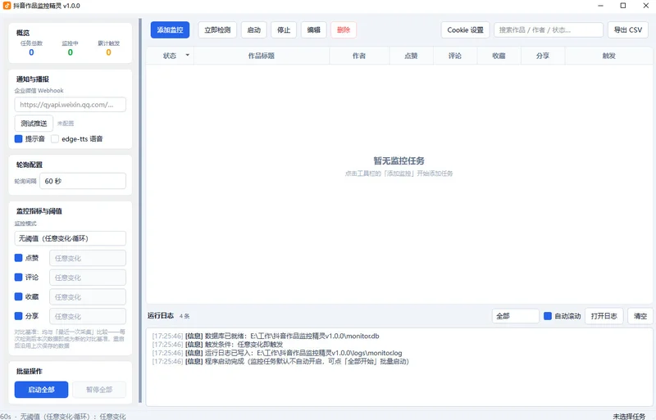Open Cookie 设置

coord(465,30)
